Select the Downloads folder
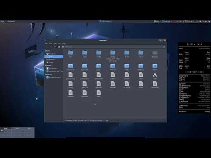Viewport: 211px width, 158px height. [84, 67]
